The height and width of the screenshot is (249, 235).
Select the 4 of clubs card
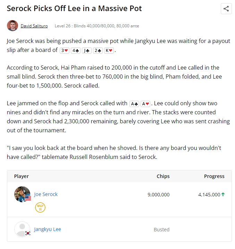(76, 51)
